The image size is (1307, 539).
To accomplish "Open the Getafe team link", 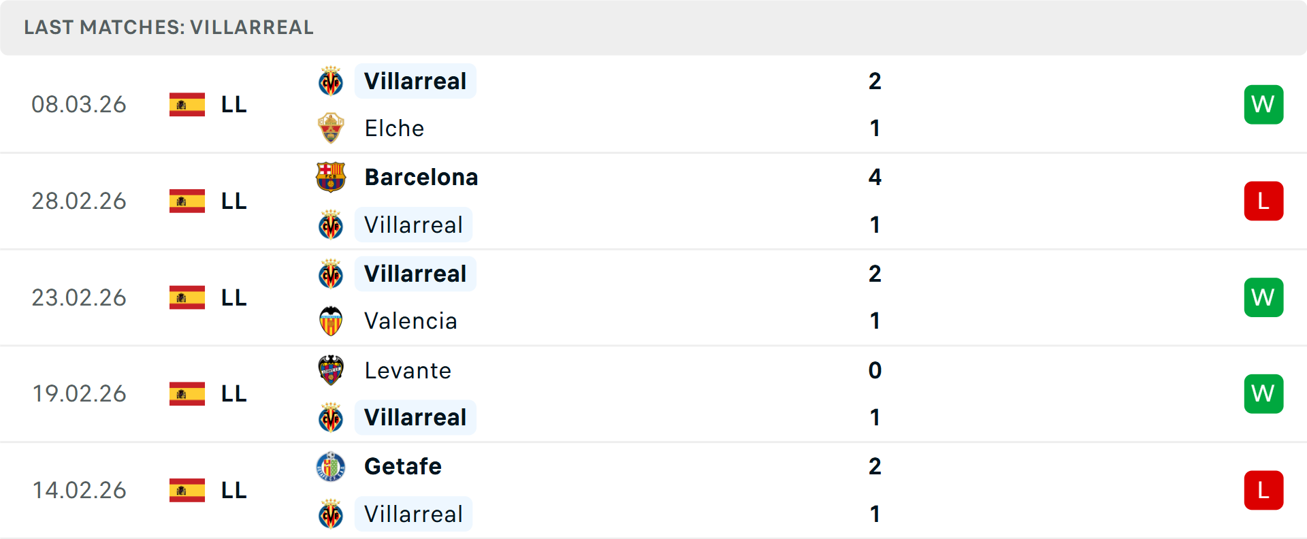I will coord(403,467).
